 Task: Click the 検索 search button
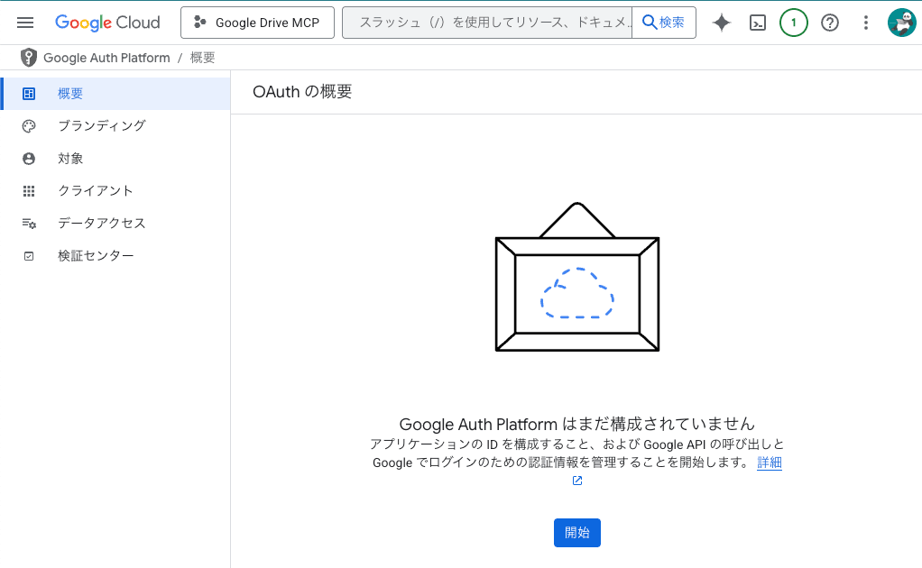(x=664, y=23)
